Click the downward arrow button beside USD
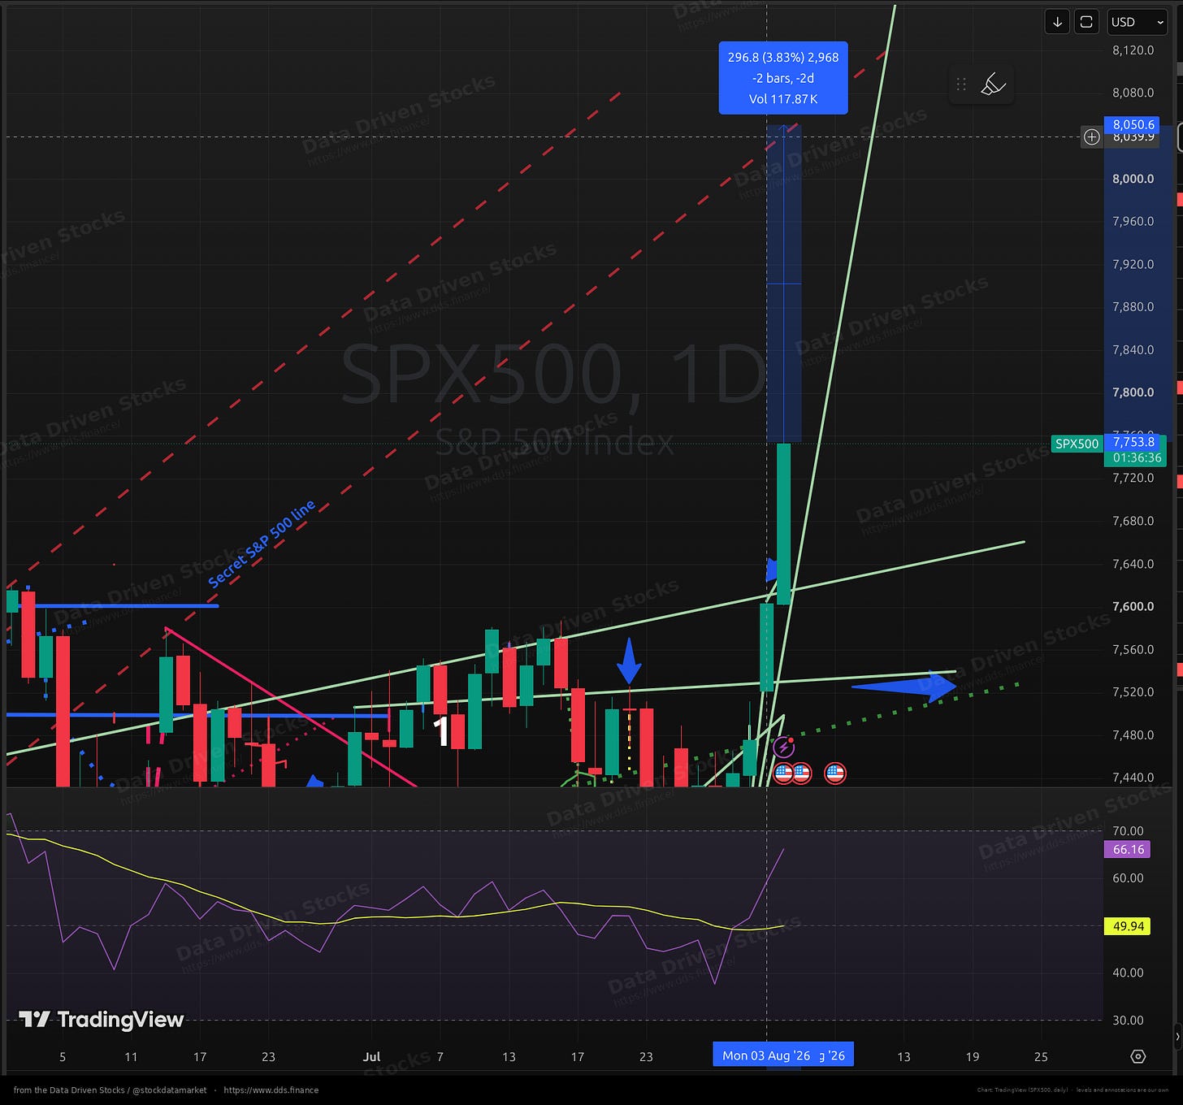Image resolution: width=1183 pixels, height=1105 pixels. coord(1057,22)
